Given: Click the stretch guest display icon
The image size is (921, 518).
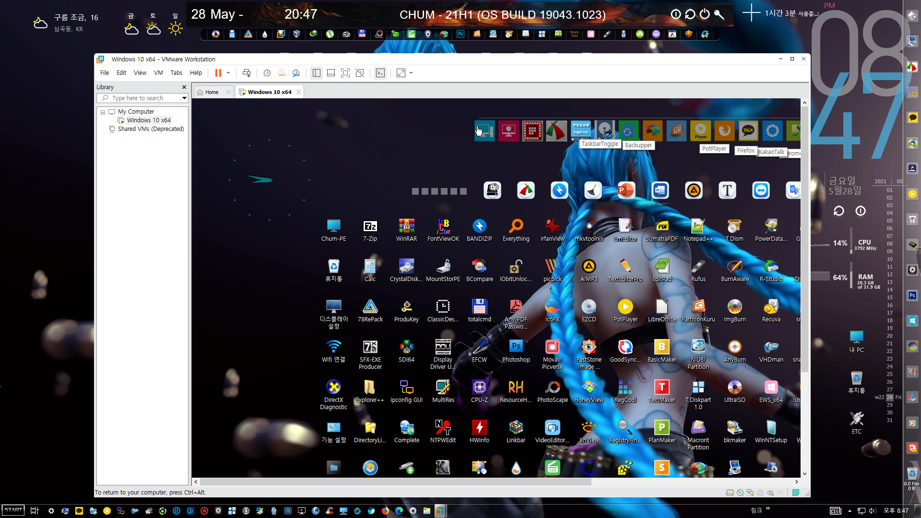Looking at the screenshot, I should [401, 73].
